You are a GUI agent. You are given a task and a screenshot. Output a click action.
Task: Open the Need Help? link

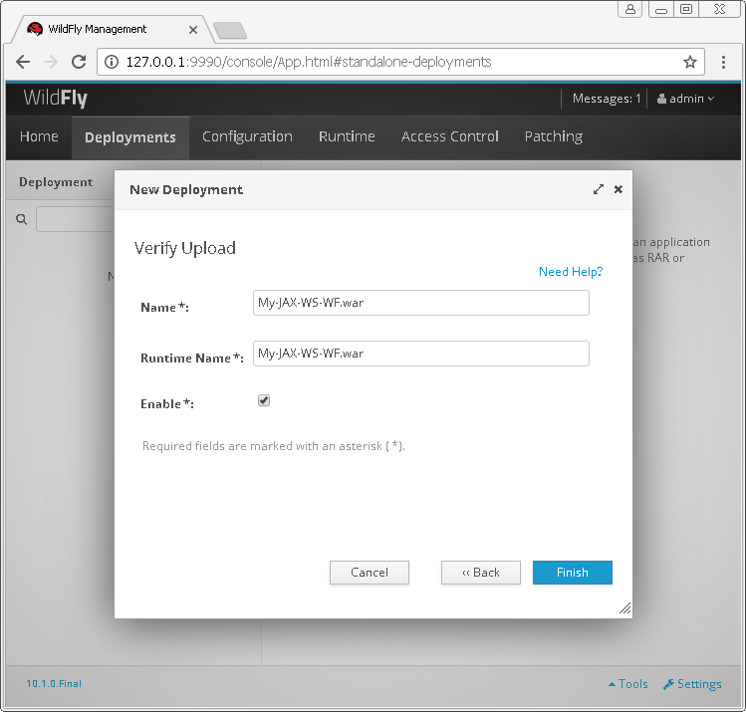click(x=571, y=272)
